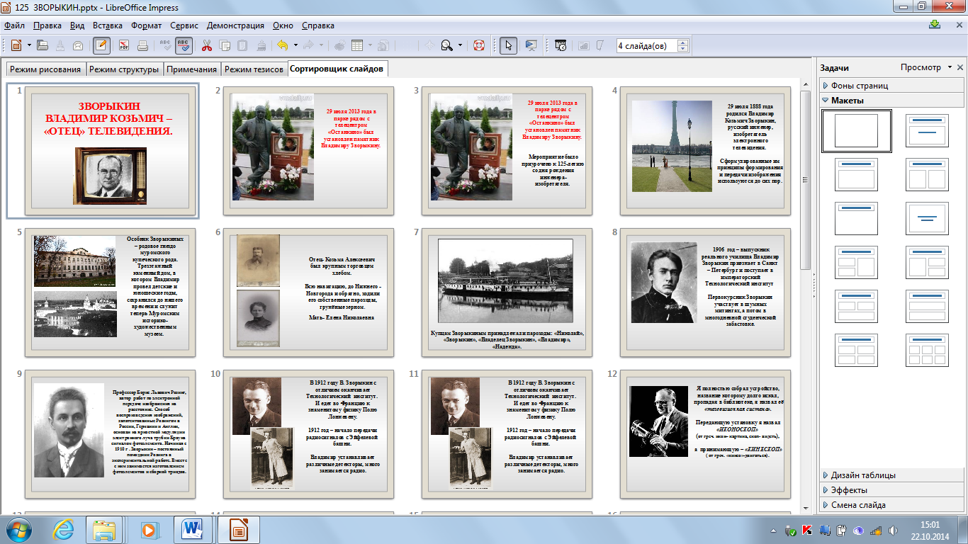This screenshot has width=968, height=544.
Task: Select slide 9 about Профессор Борис Розинг
Action: [111, 434]
